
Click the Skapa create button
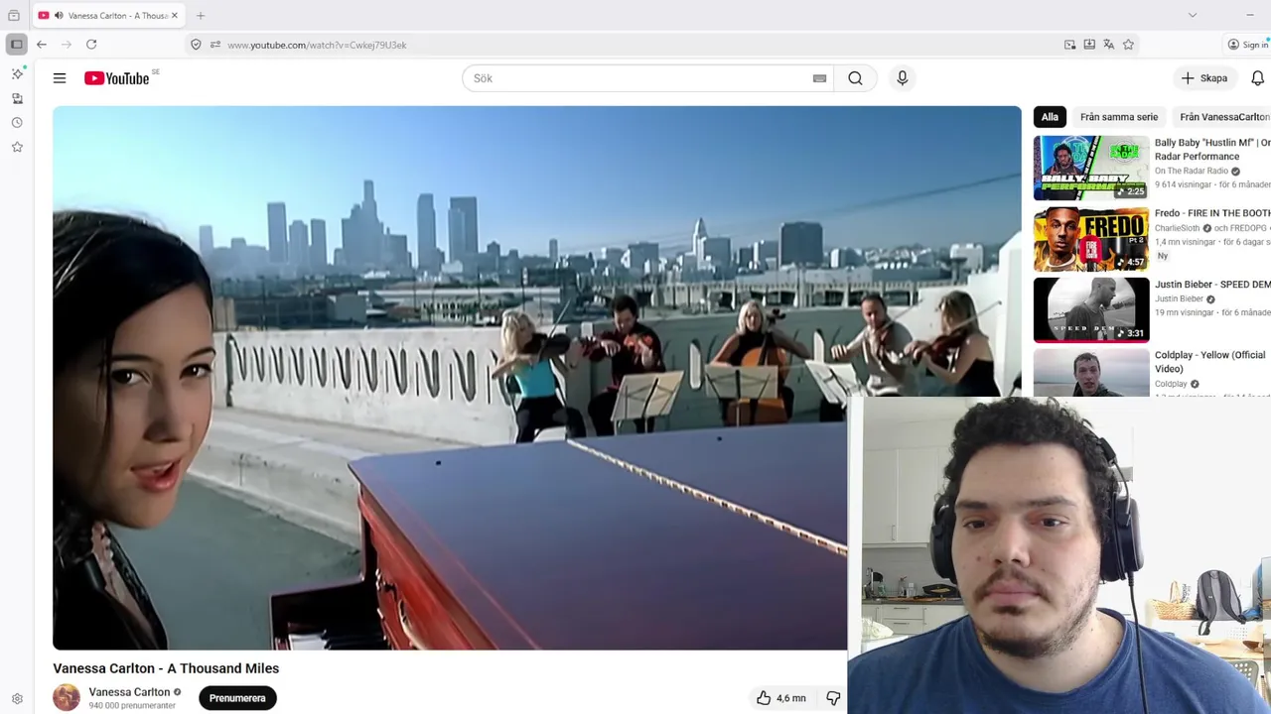coord(1204,78)
